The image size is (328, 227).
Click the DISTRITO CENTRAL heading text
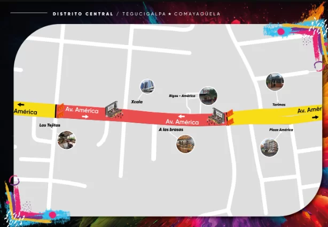pos(83,14)
